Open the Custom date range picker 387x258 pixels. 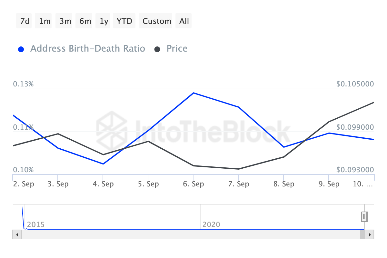pyautogui.click(x=157, y=21)
